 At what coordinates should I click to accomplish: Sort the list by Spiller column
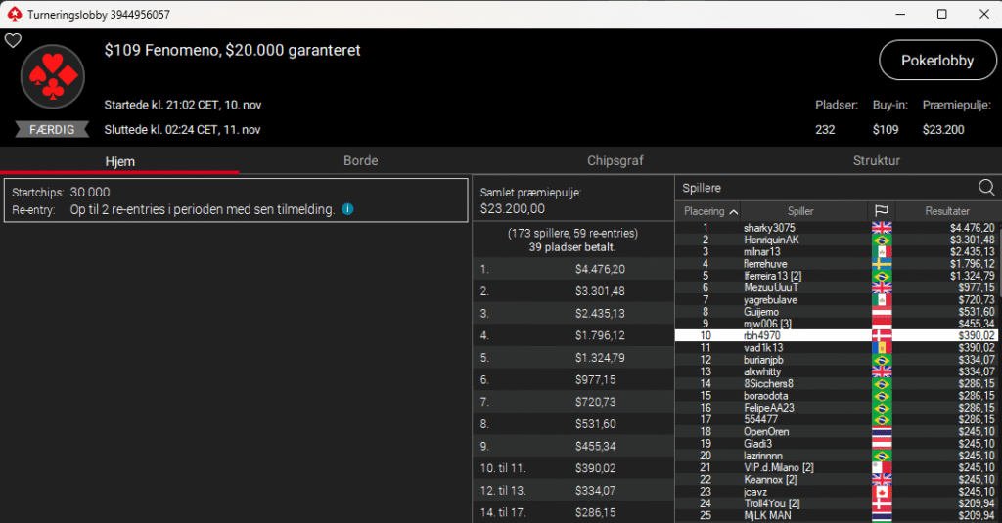(x=800, y=211)
